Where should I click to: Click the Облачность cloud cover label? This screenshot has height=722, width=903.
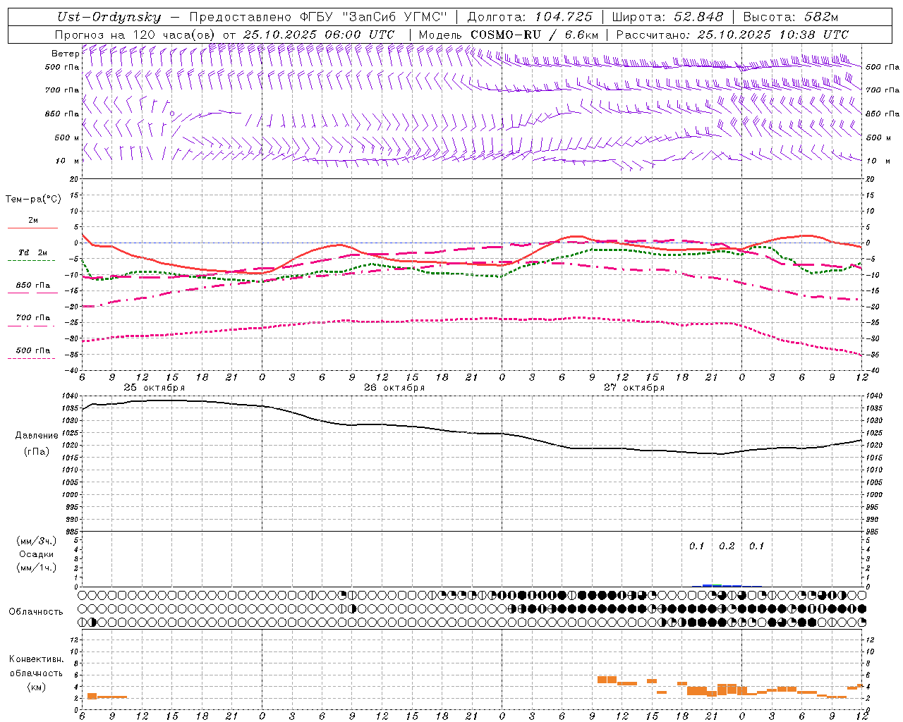[36, 612]
